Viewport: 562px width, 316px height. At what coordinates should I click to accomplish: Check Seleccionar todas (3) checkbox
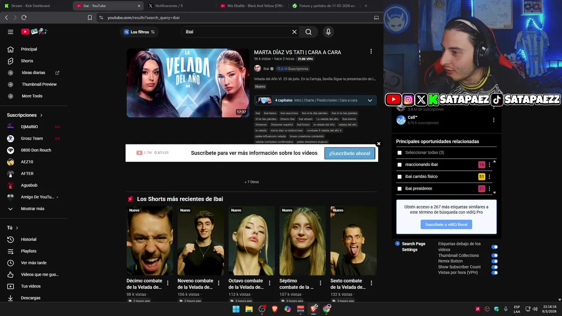point(400,153)
